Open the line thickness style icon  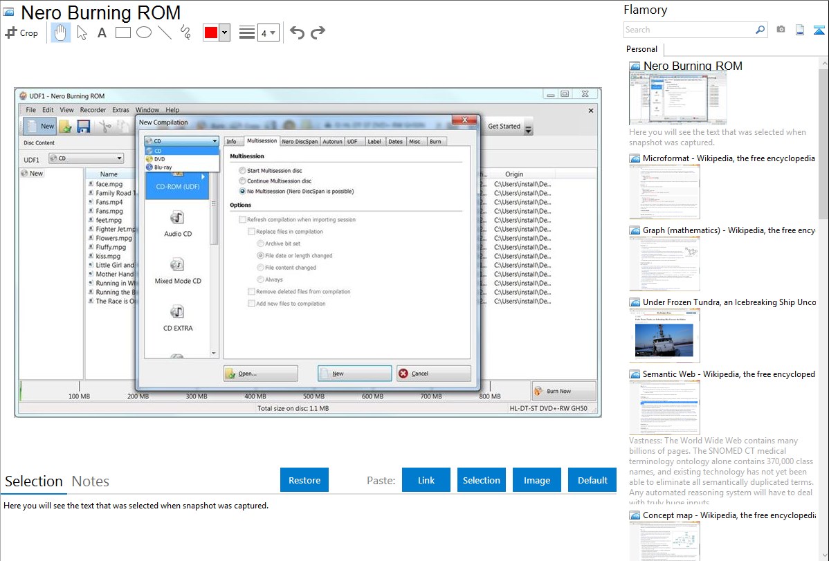[x=246, y=33]
